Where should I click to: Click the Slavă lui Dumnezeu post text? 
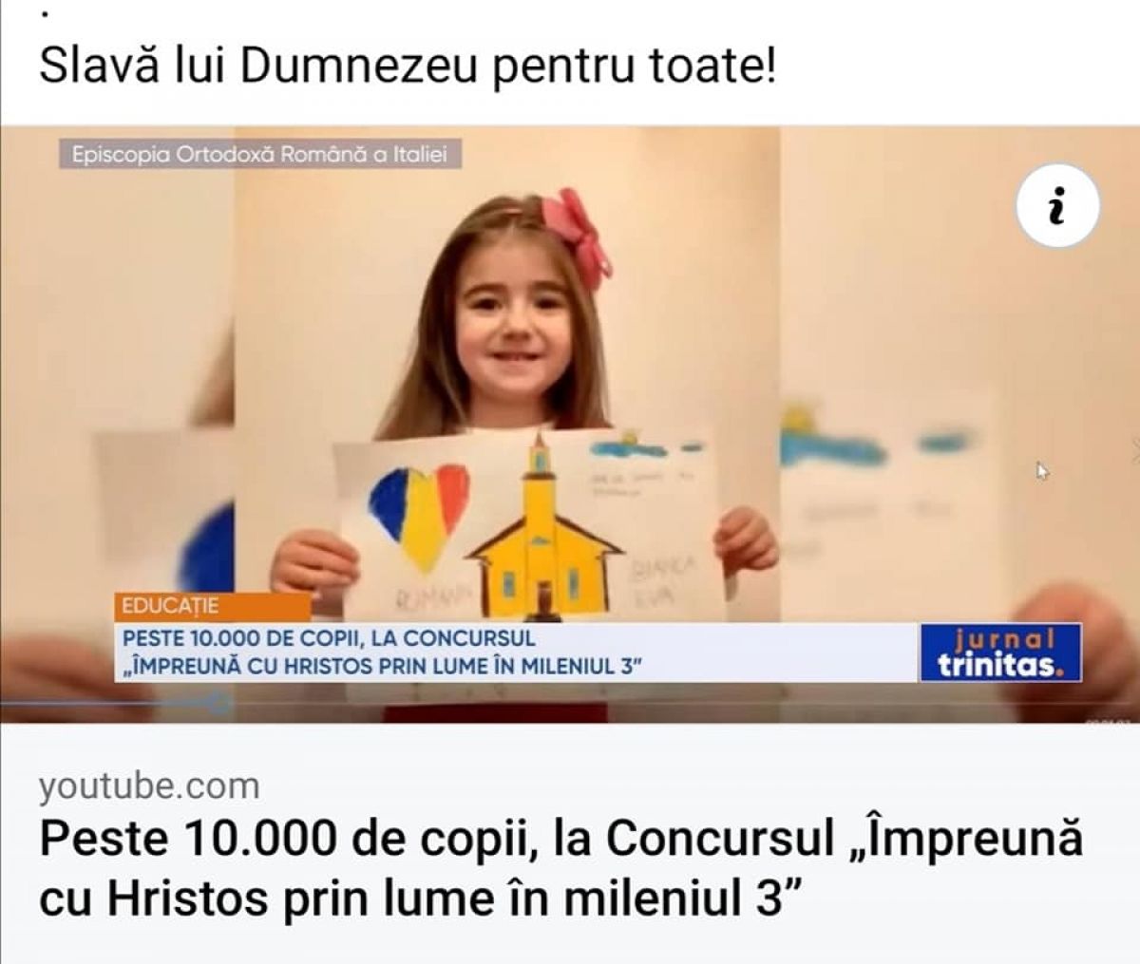pyautogui.click(x=408, y=67)
